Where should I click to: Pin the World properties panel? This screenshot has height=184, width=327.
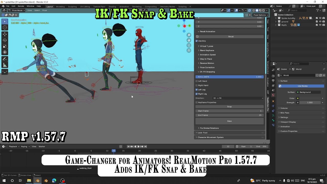pos(324,69)
